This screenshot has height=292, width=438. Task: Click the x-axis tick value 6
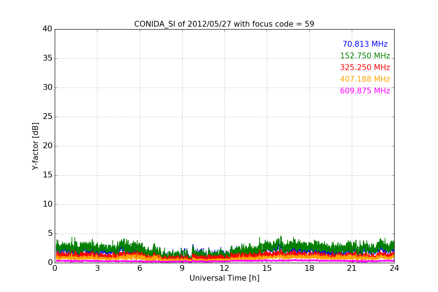(x=139, y=268)
